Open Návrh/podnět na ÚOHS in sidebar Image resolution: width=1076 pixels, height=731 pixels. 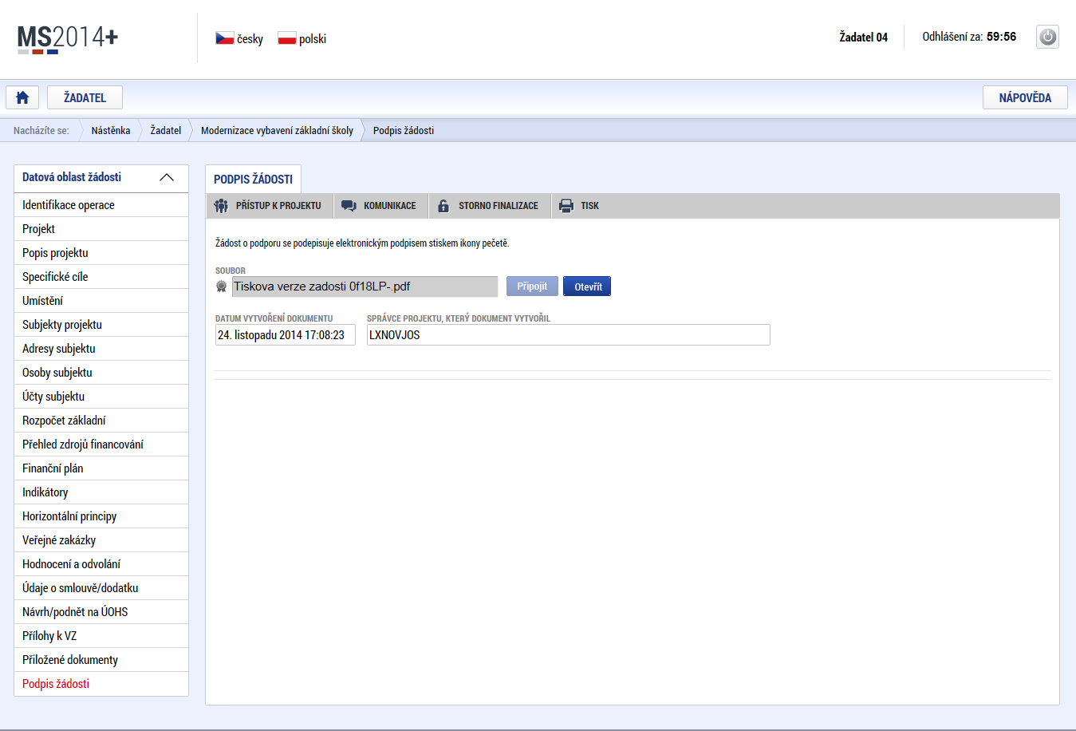(x=101, y=612)
